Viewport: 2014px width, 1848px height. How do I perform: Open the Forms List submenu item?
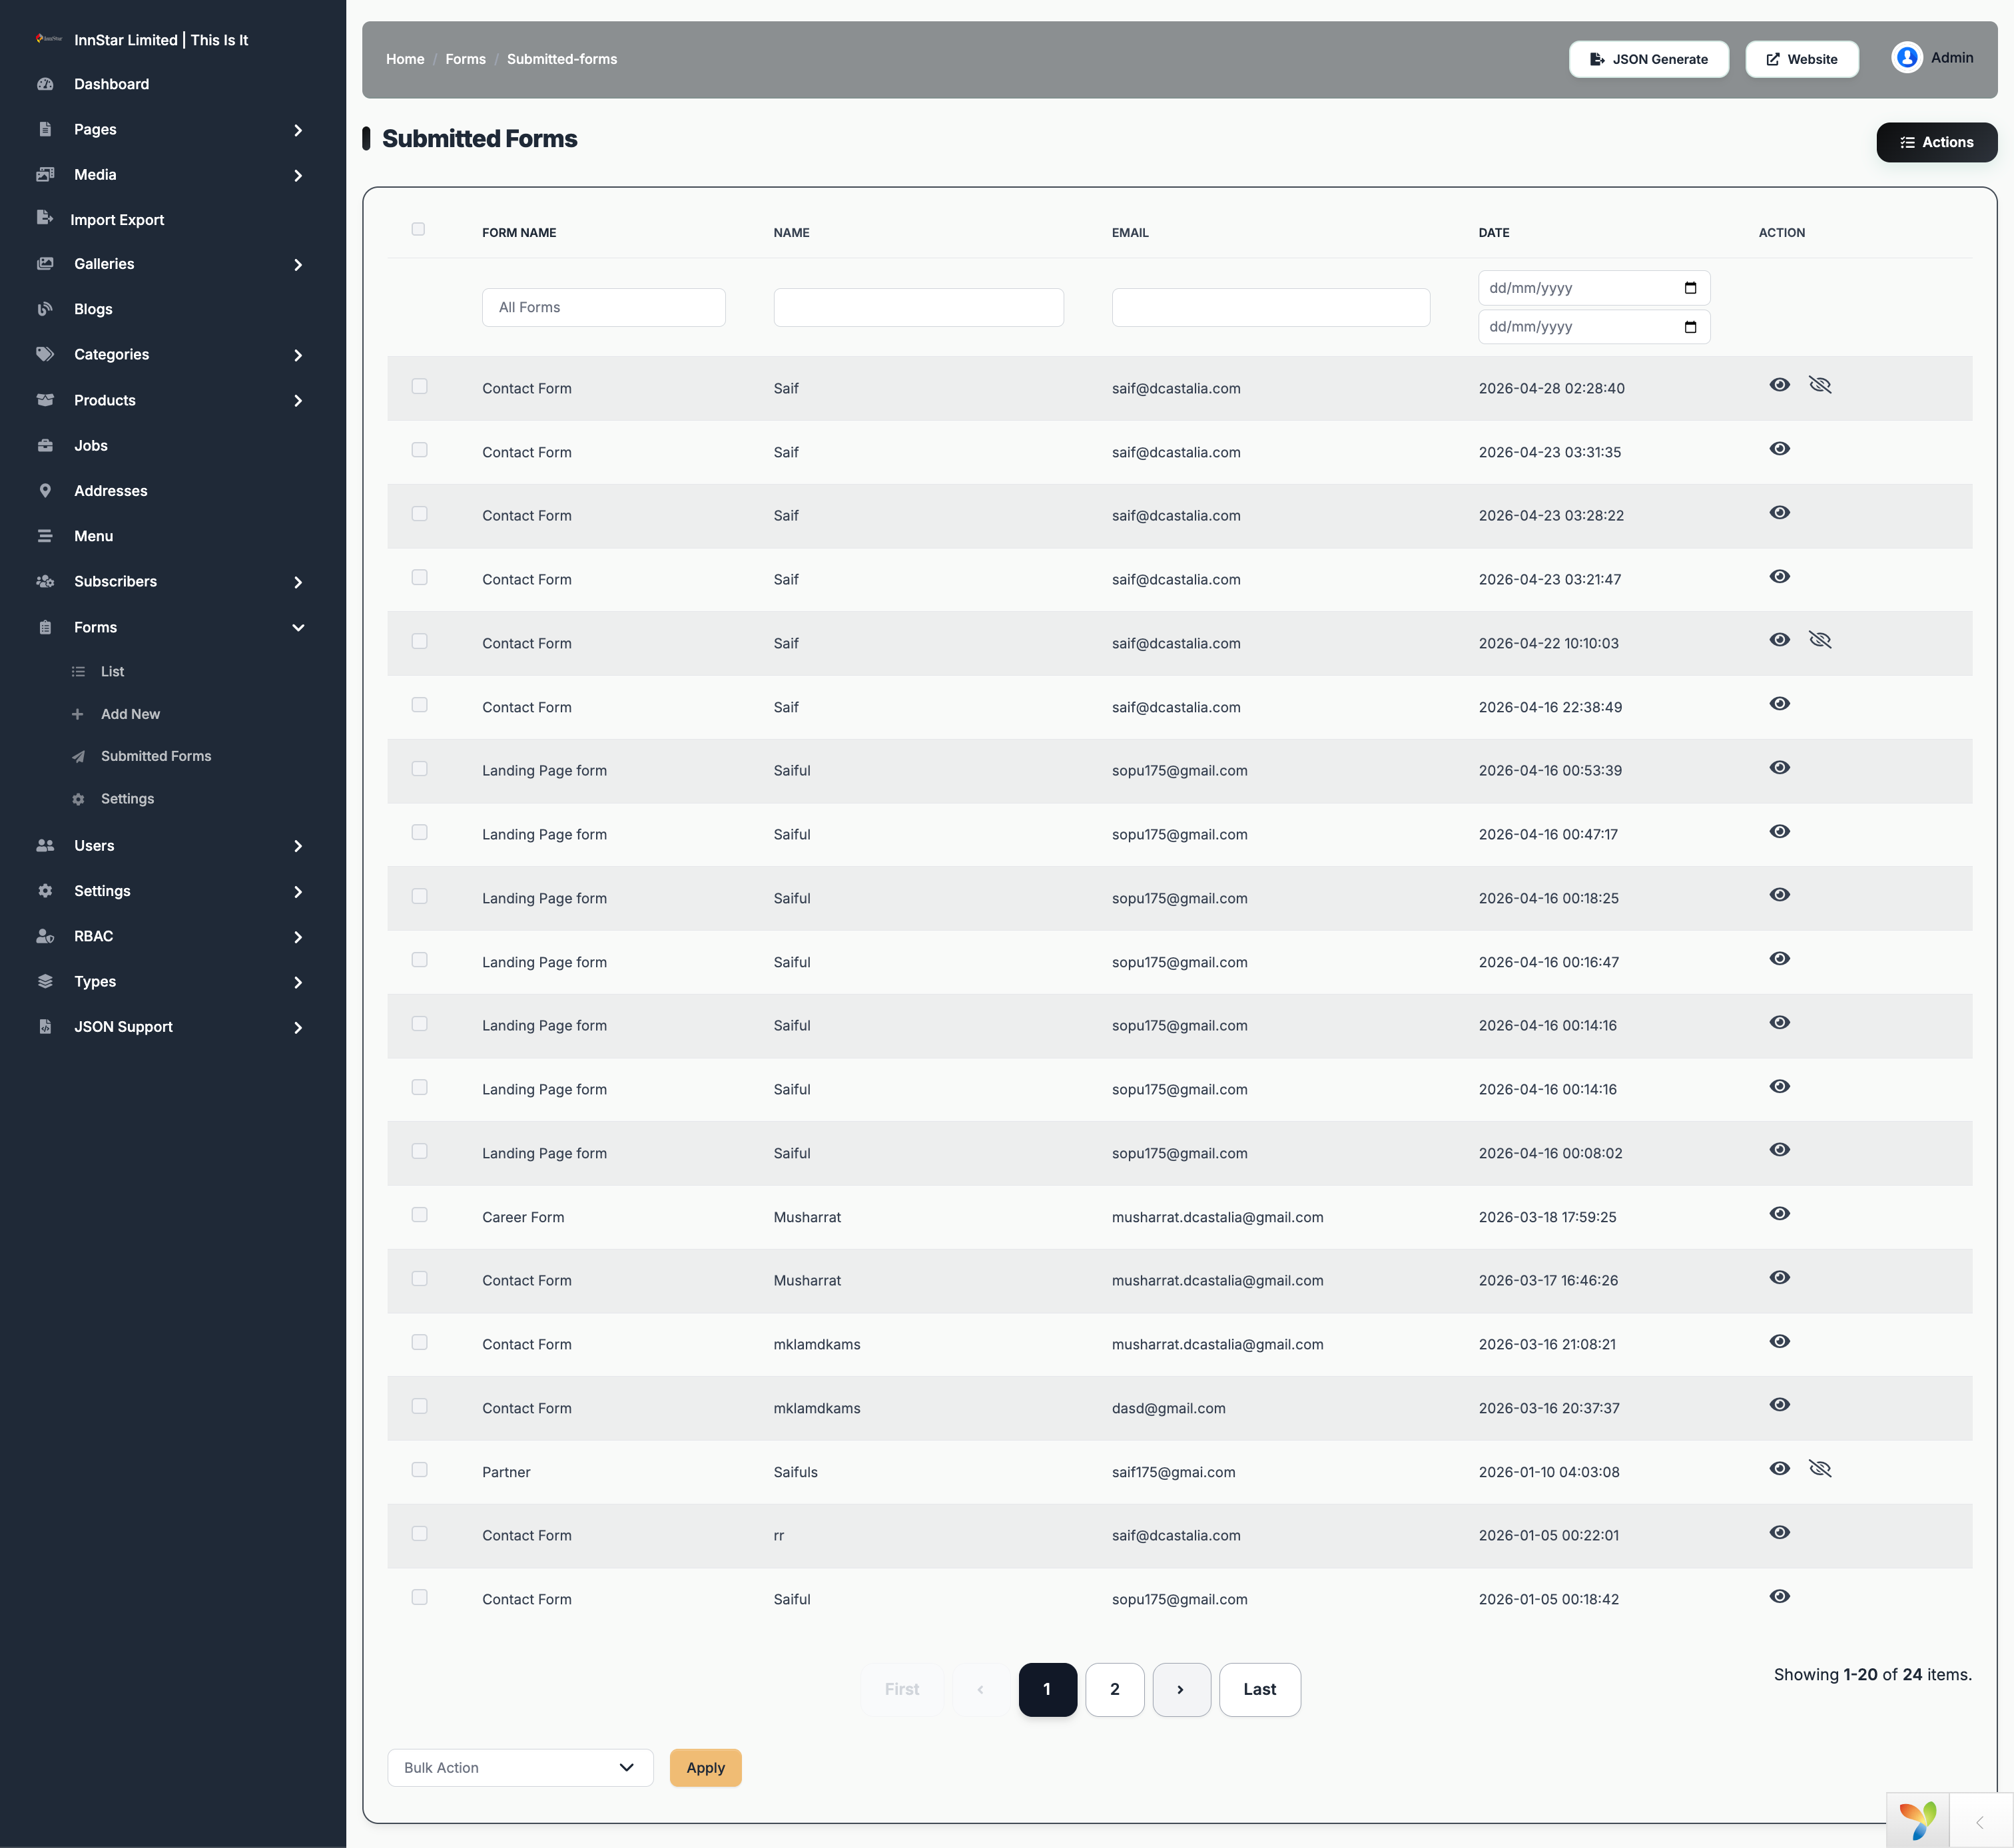point(112,672)
